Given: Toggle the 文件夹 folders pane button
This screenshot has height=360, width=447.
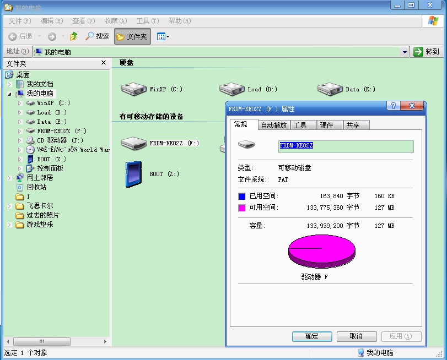Looking at the screenshot, I should click(132, 36).
